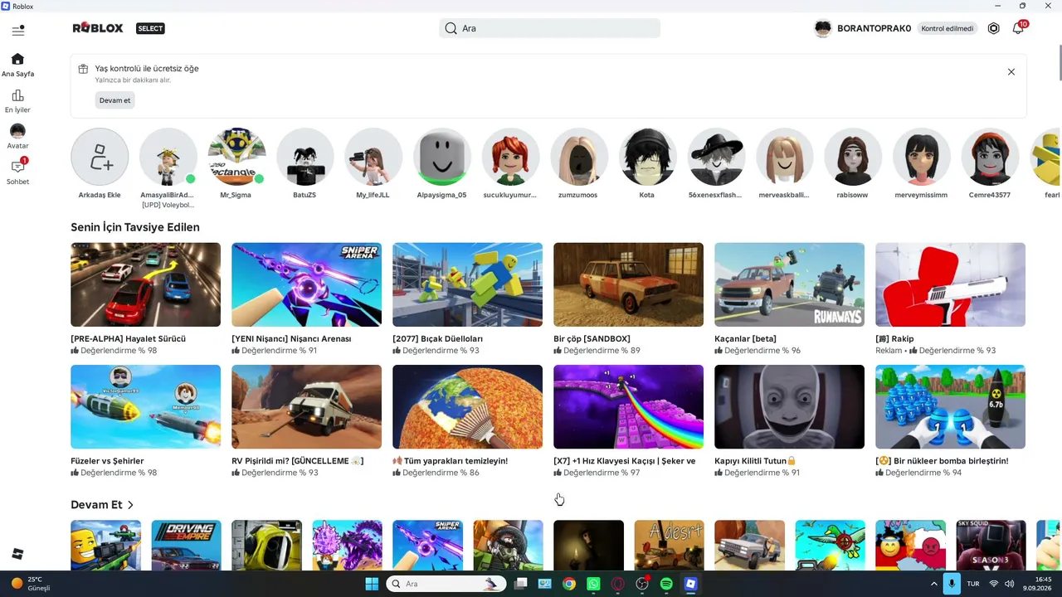Screen dimensions: 1062x597
Task: Open BORANTOPRAK0 profile
Action: click(x=863, y=28)
